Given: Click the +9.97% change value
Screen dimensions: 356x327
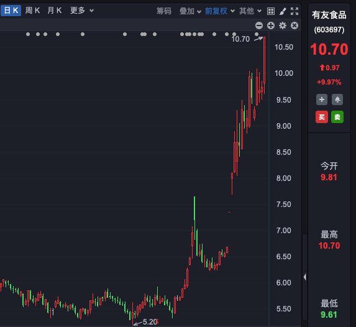Looking at the screenshot, I should tap(329, 82).
